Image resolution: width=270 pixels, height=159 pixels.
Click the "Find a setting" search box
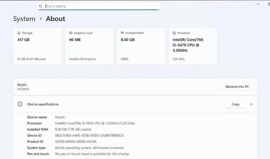point(98,6)
